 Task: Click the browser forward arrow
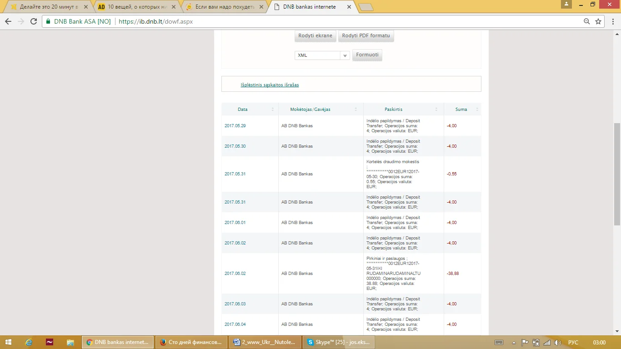coord(21,21)
